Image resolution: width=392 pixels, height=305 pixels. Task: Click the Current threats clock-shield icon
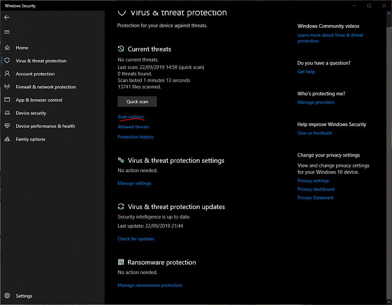click(x=121, y=49)
